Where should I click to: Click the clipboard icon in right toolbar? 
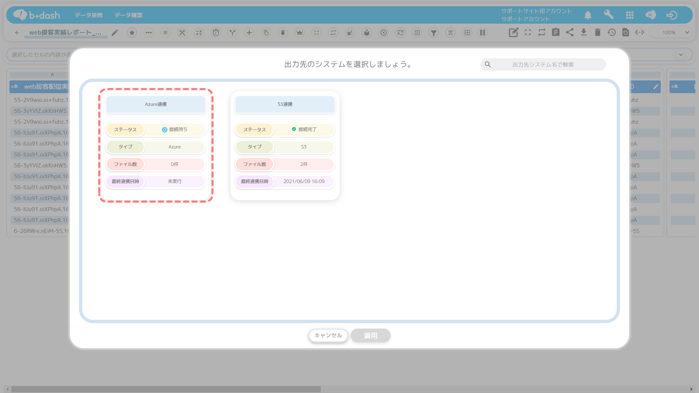point(556,32)
